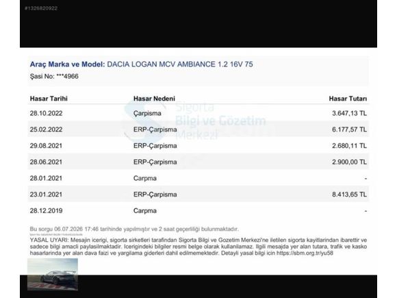Screen dimensions: 397x298
Task: Click the Araç Marka ve Model label
Action: pyautogui.click(x=67, y=64)
